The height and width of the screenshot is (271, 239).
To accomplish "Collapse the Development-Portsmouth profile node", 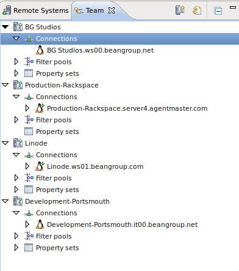I will pos(5,201).
